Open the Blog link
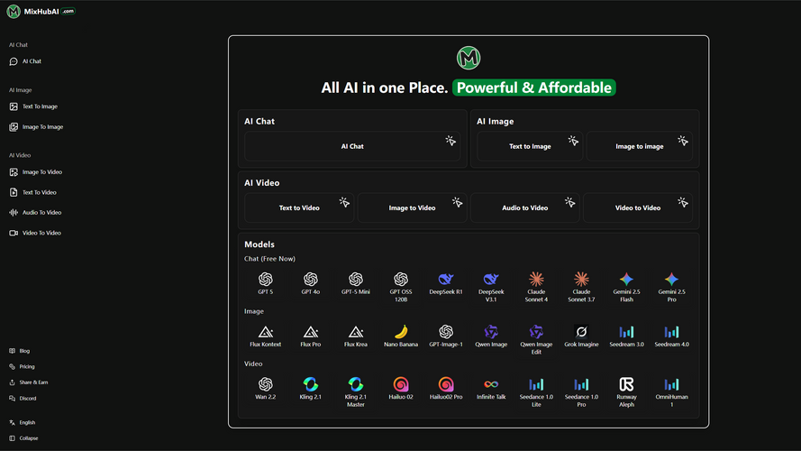The image size is (801, 451). click(20, 351)
